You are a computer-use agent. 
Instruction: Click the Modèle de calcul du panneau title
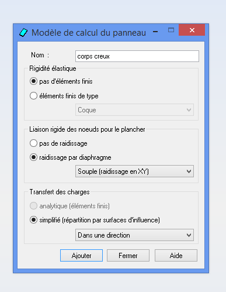pyautogui.click(x=89, y=33)
